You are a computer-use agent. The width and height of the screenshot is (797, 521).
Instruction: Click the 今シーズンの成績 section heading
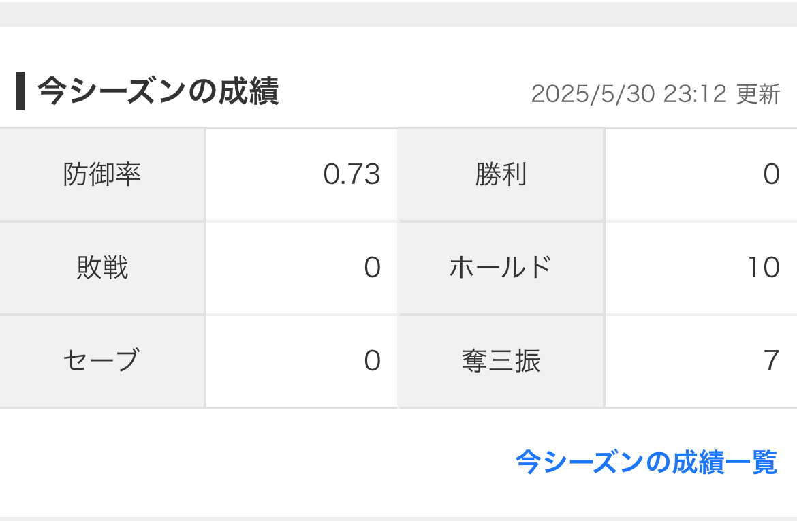click(x=158, y=91)
